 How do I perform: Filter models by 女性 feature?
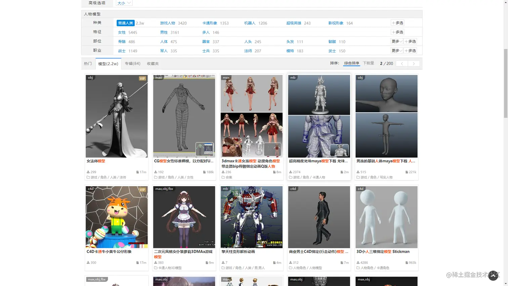(122, 32)
